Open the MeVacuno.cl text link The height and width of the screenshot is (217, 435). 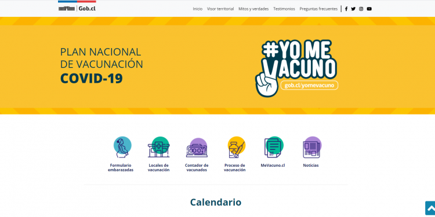tap(273, 165)
